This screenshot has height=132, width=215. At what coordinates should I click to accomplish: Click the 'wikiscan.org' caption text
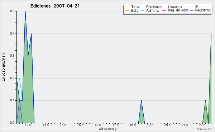coord(107,129)
